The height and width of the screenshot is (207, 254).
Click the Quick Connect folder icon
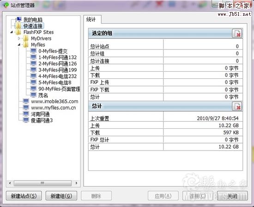click(x=18, y=26)
